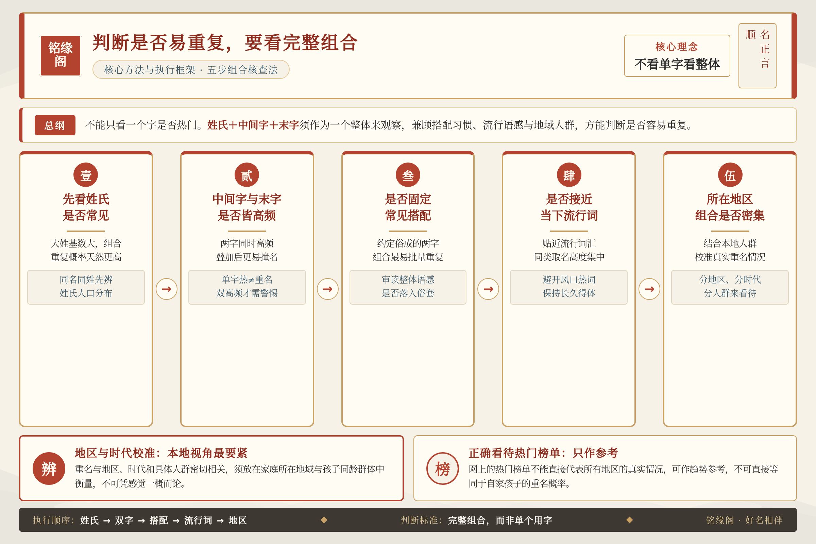Click footer text 完整组合，而非单个用字
Image resolution: width=816 pixels, height=544 pixels.
point(500,520)
